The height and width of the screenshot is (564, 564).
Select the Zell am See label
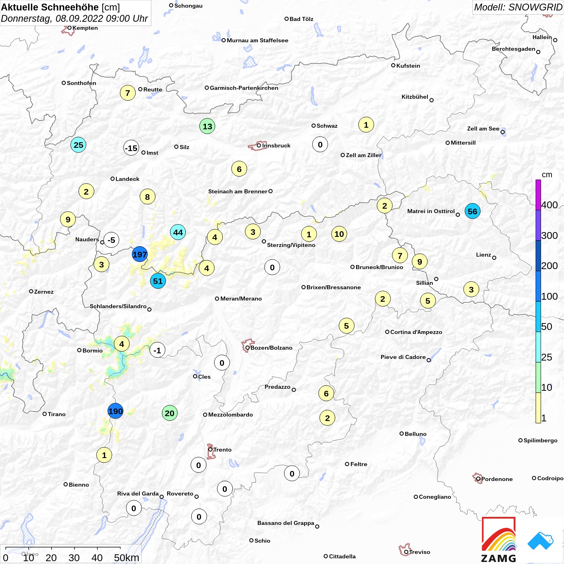[x=483, y=129]
